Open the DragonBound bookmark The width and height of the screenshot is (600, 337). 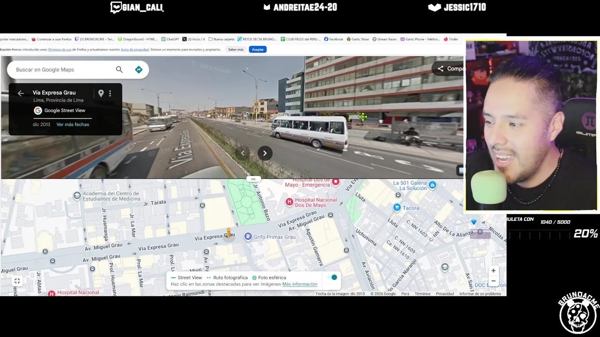pos(137,39)
